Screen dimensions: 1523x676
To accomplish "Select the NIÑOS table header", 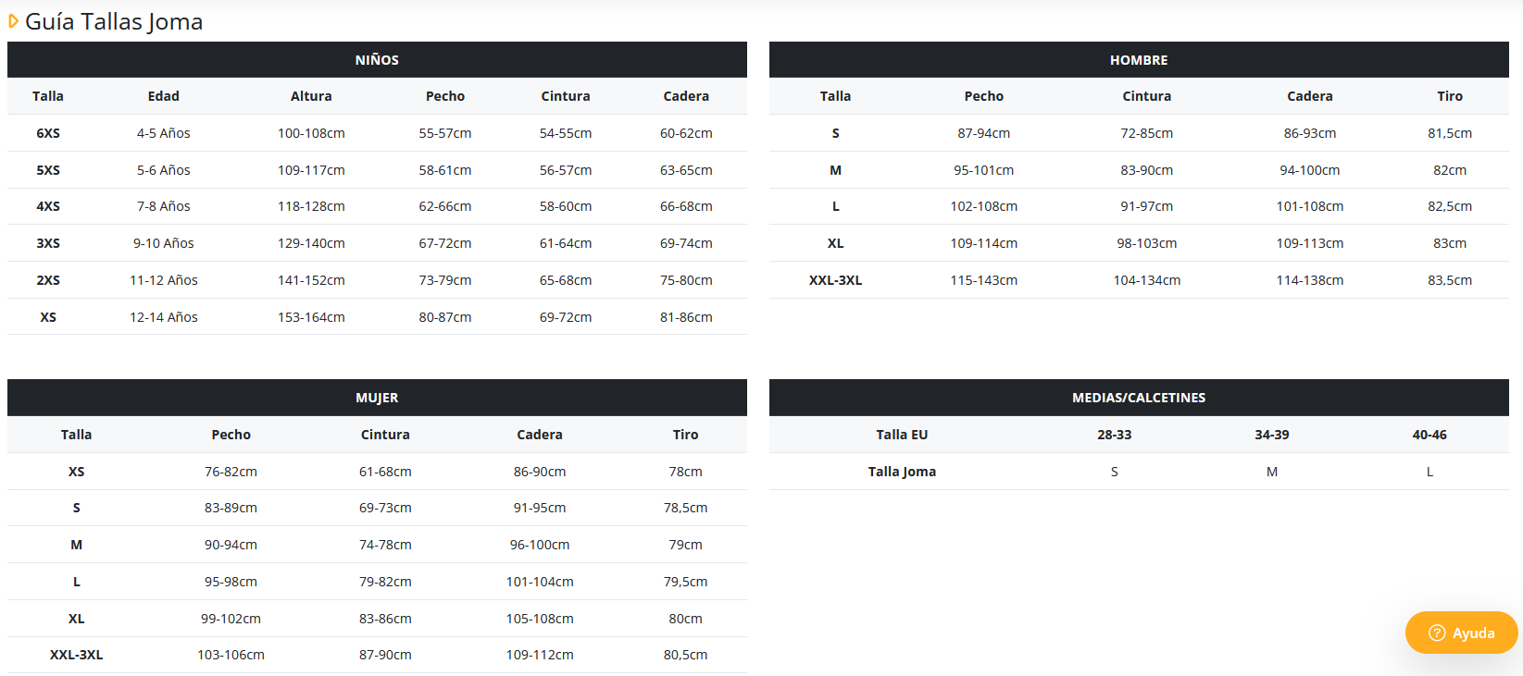I will point(377,59).
